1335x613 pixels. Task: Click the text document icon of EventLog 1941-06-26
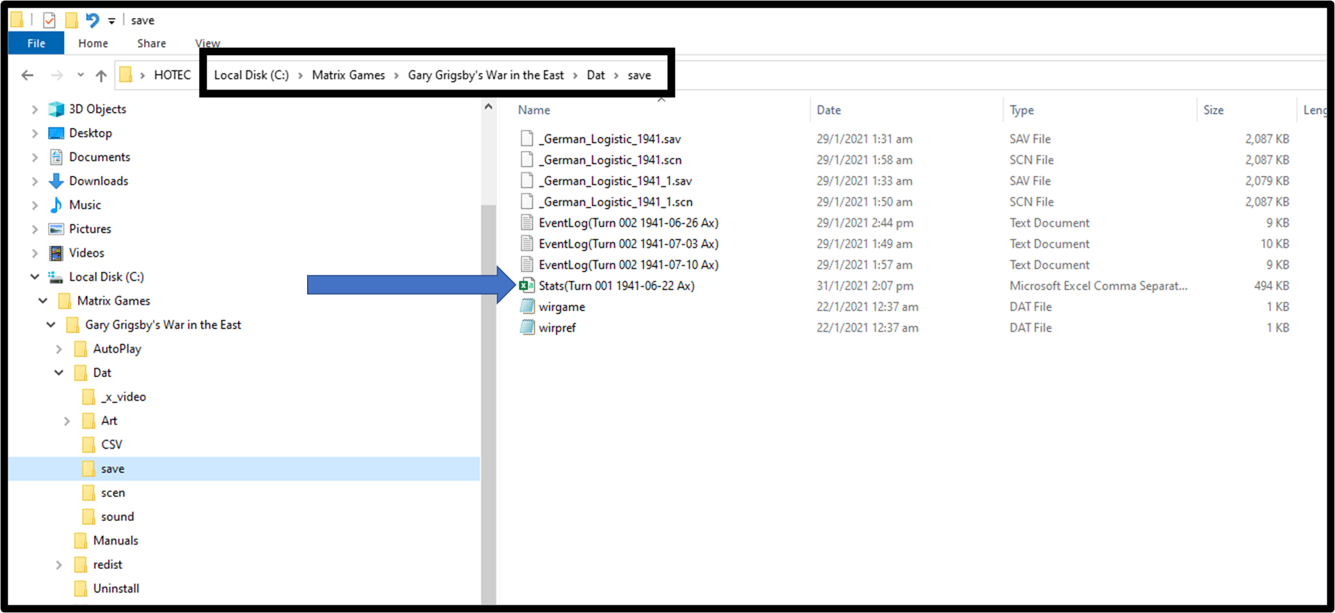point(527,222)
